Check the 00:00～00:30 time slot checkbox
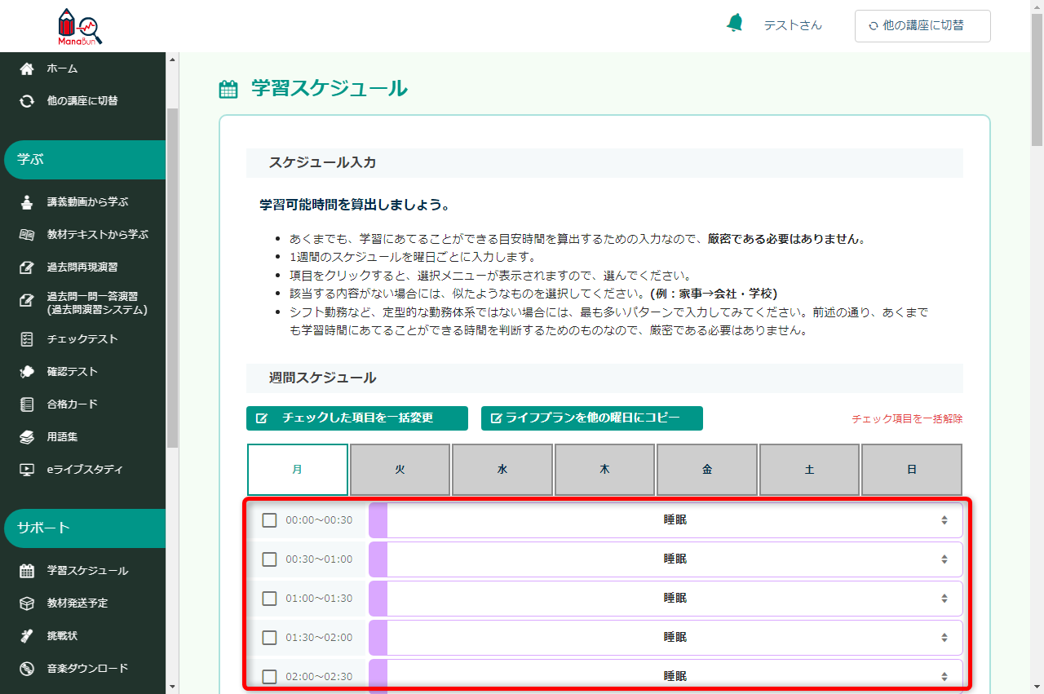 (269, 520)
